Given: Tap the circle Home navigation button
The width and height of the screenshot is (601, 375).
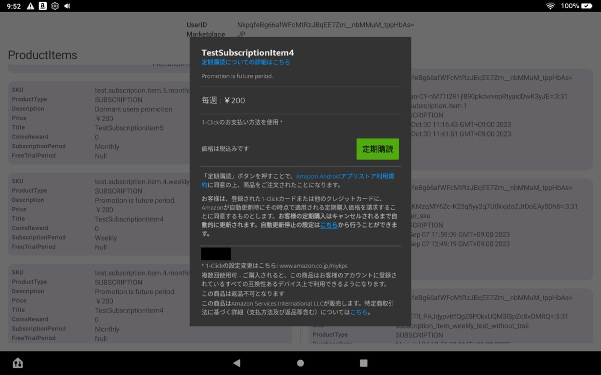Looking at the screenshot, I should (x=300, y=363).
